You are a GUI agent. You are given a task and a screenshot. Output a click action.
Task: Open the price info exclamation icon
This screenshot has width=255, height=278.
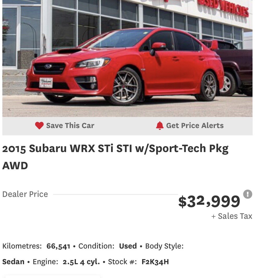pos(247,194)
